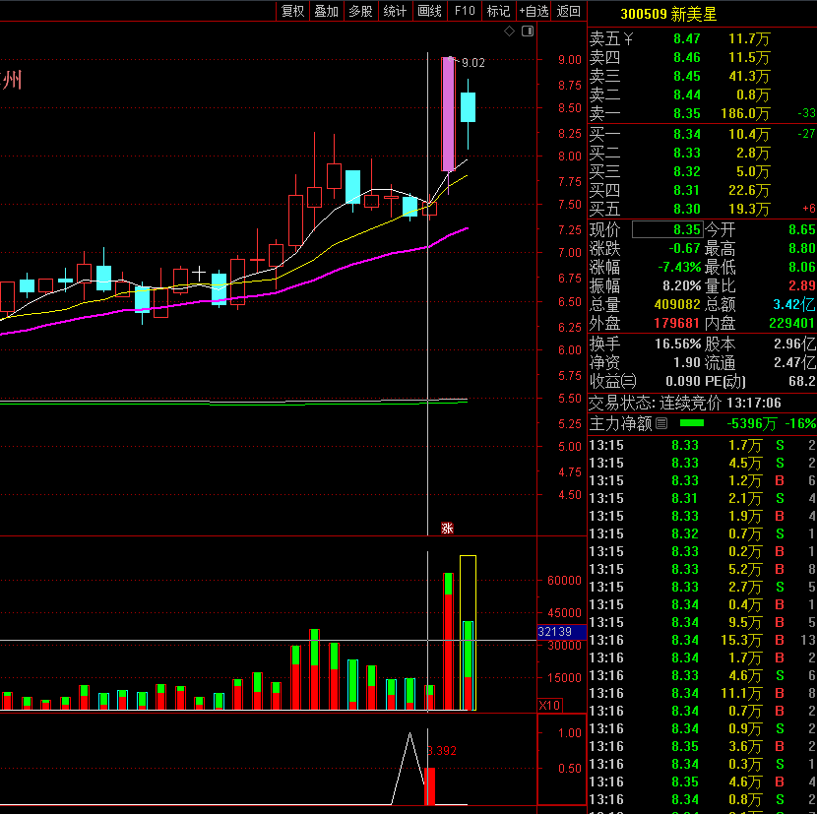Click the 3.392 indicator value
Viewport: 817px width, 814px height.
[442, 751]
